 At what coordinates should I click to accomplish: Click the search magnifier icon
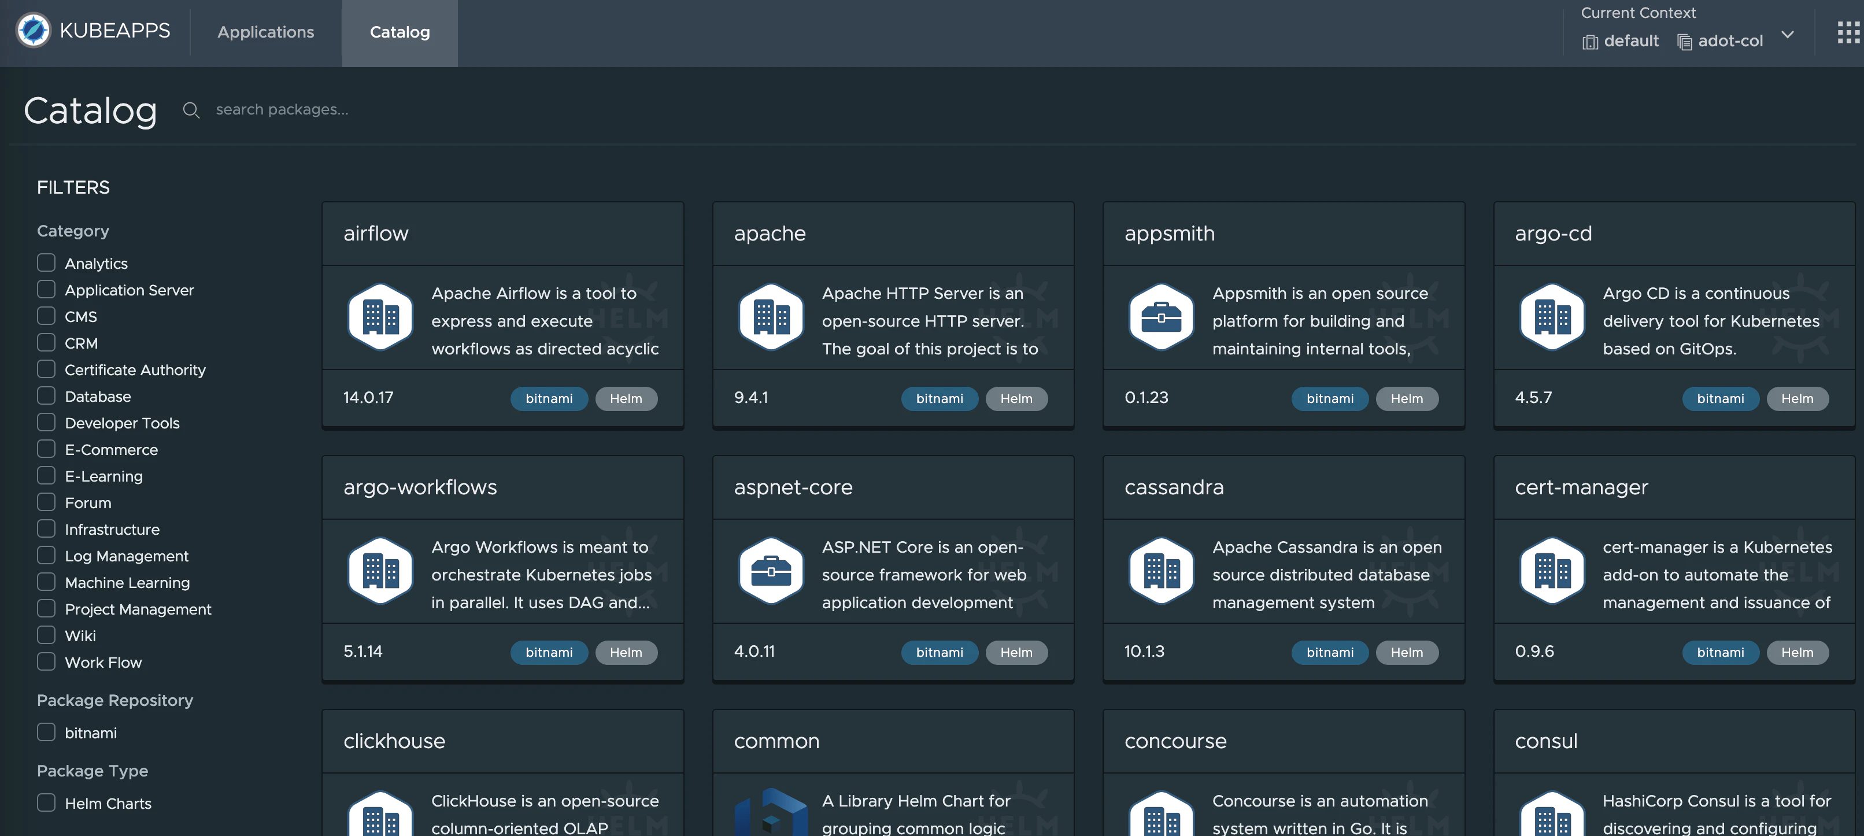pyautogui.click(x=191, y=110)
